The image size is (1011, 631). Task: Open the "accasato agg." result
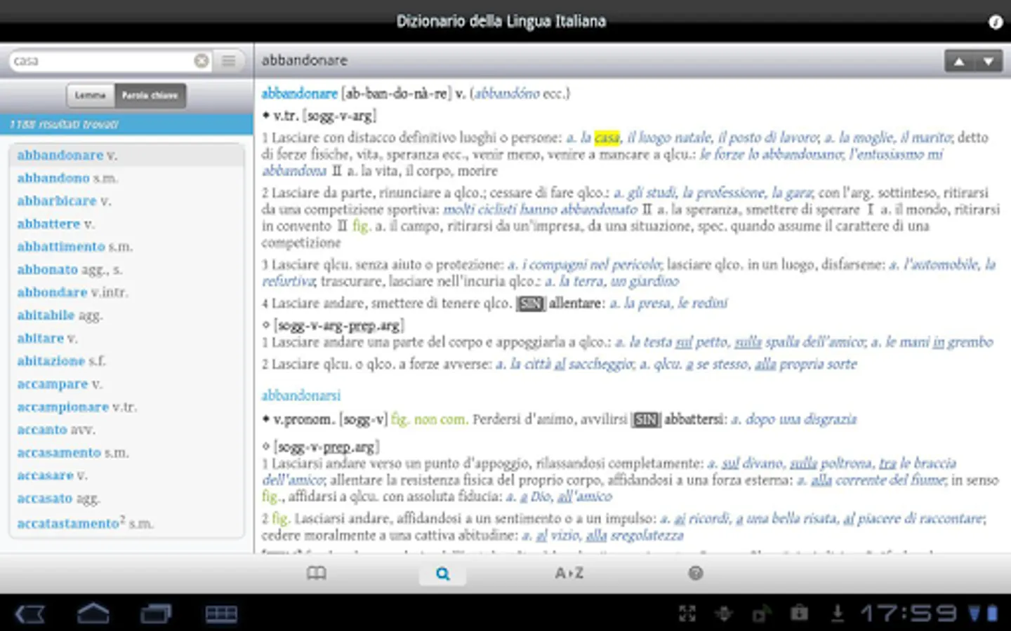126,498
